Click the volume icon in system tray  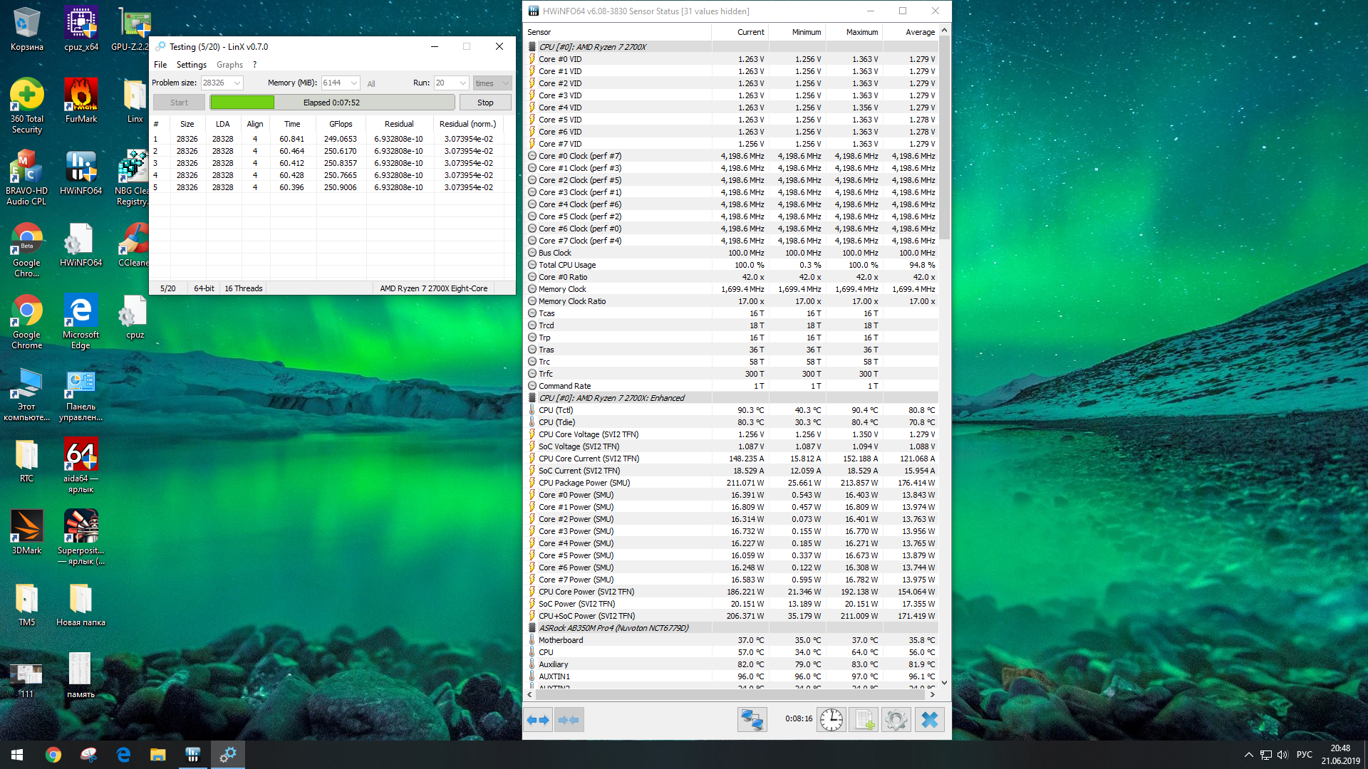1282,755
